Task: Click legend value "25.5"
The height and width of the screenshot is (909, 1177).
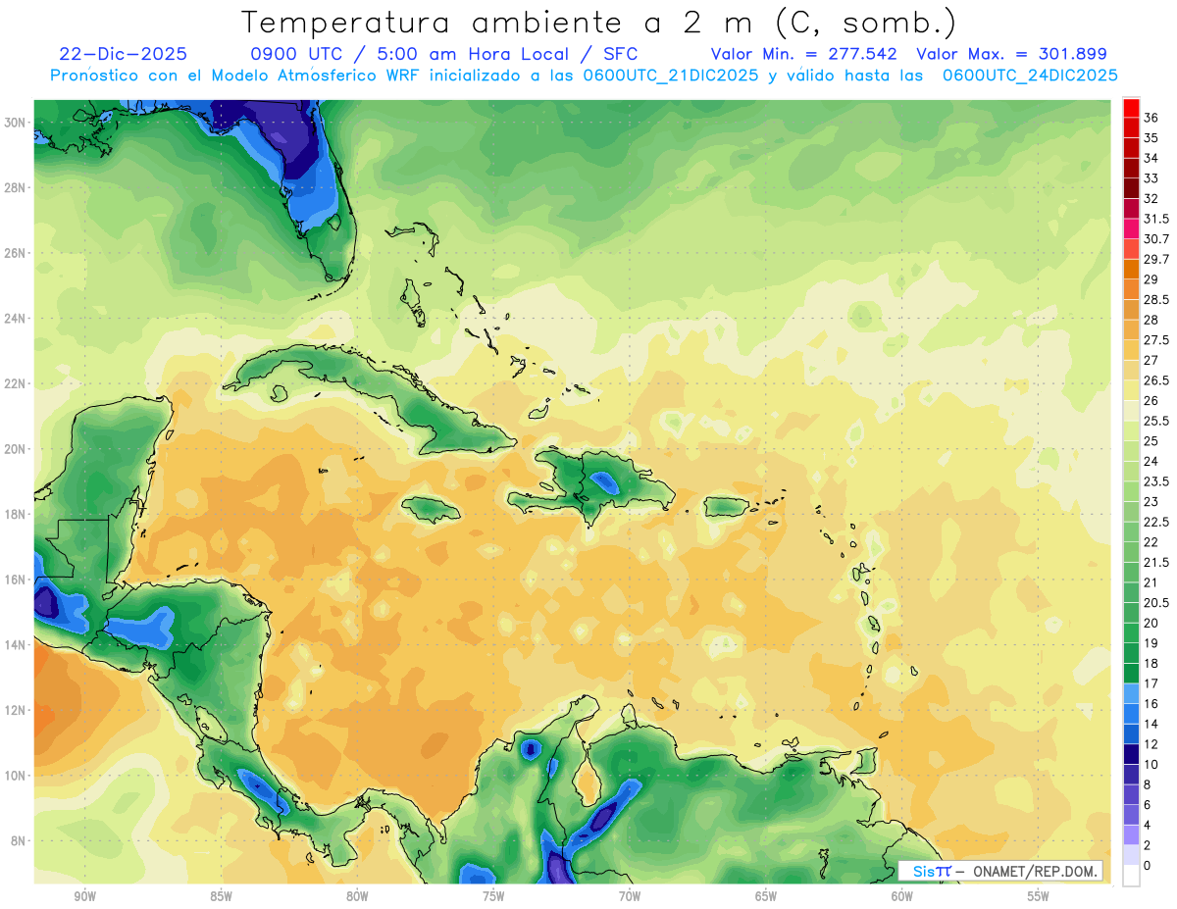Action: click(x=1156, y=421)
